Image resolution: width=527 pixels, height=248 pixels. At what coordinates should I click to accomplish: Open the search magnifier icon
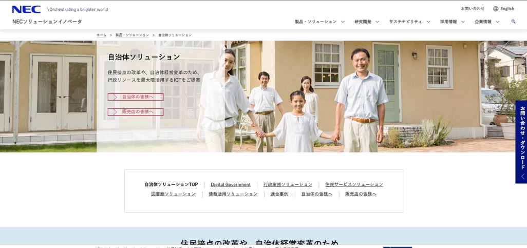point(513,22)
